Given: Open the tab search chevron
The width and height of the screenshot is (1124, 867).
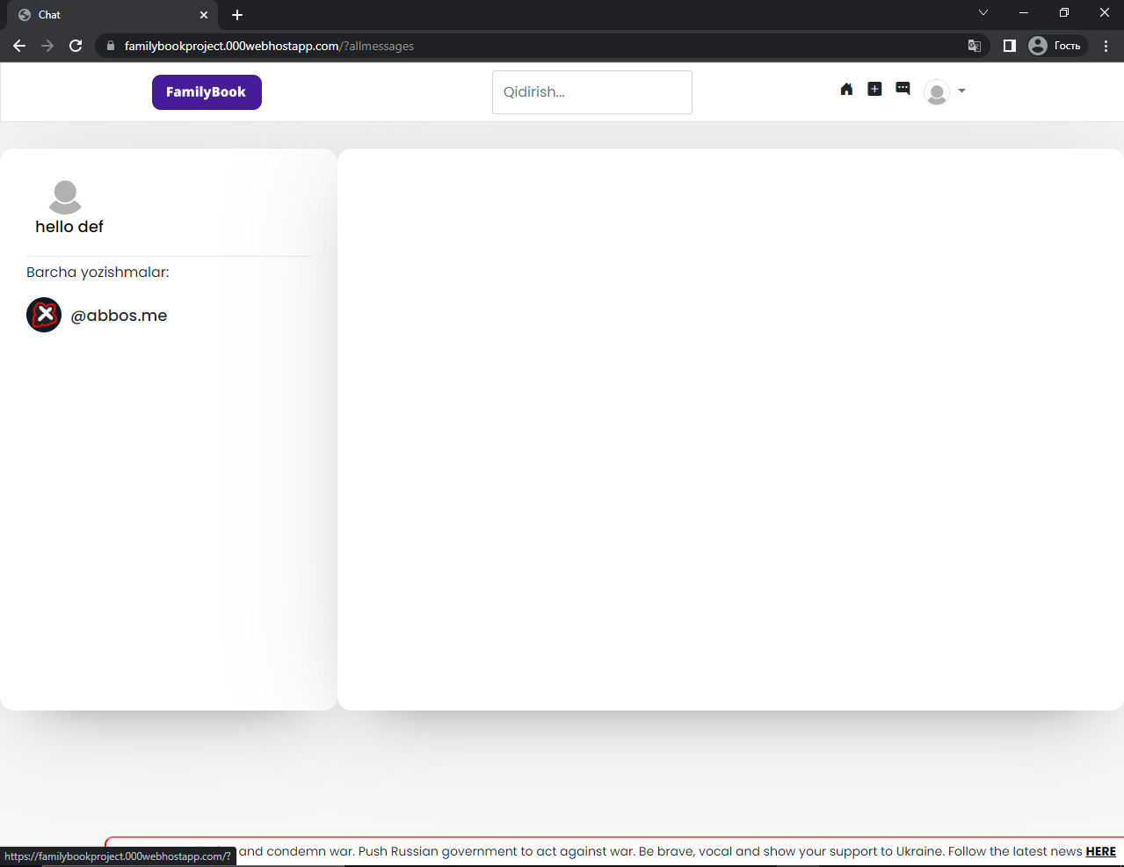Looking at the screenshot, I should [983, 12].
